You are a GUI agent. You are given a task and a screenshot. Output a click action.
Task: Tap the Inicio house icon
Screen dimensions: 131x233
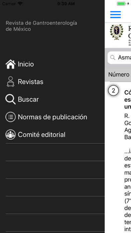10,64
